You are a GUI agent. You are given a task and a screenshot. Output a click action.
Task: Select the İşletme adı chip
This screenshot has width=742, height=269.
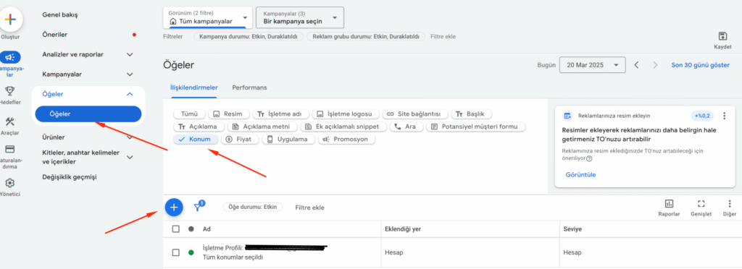[x=281, y=114]
